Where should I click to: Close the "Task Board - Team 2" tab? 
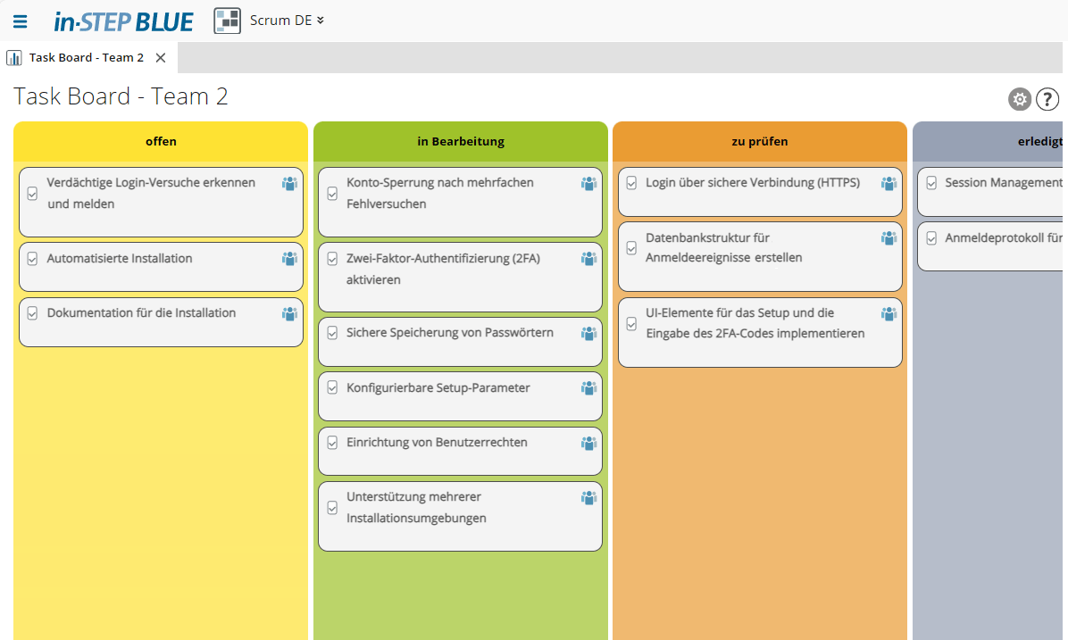(160, 56)
